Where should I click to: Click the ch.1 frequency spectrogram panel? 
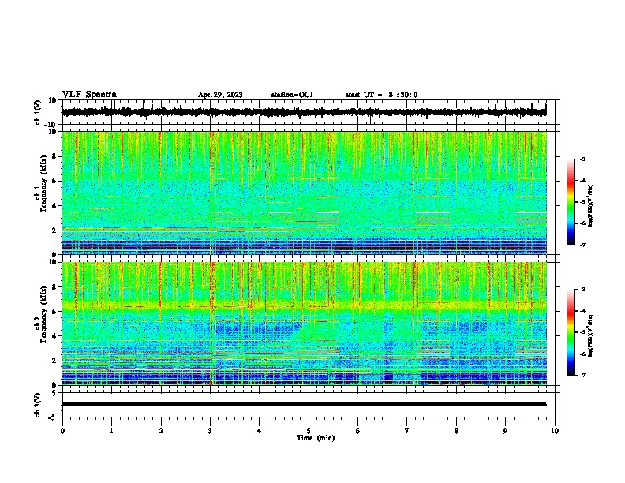pos(304,193)
